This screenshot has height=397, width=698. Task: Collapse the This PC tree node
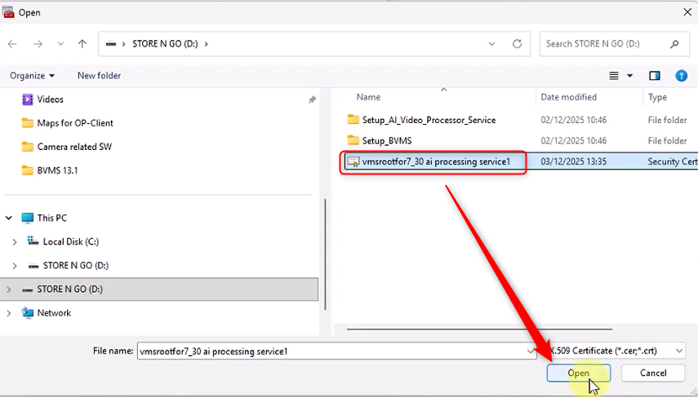click(10, 218)
